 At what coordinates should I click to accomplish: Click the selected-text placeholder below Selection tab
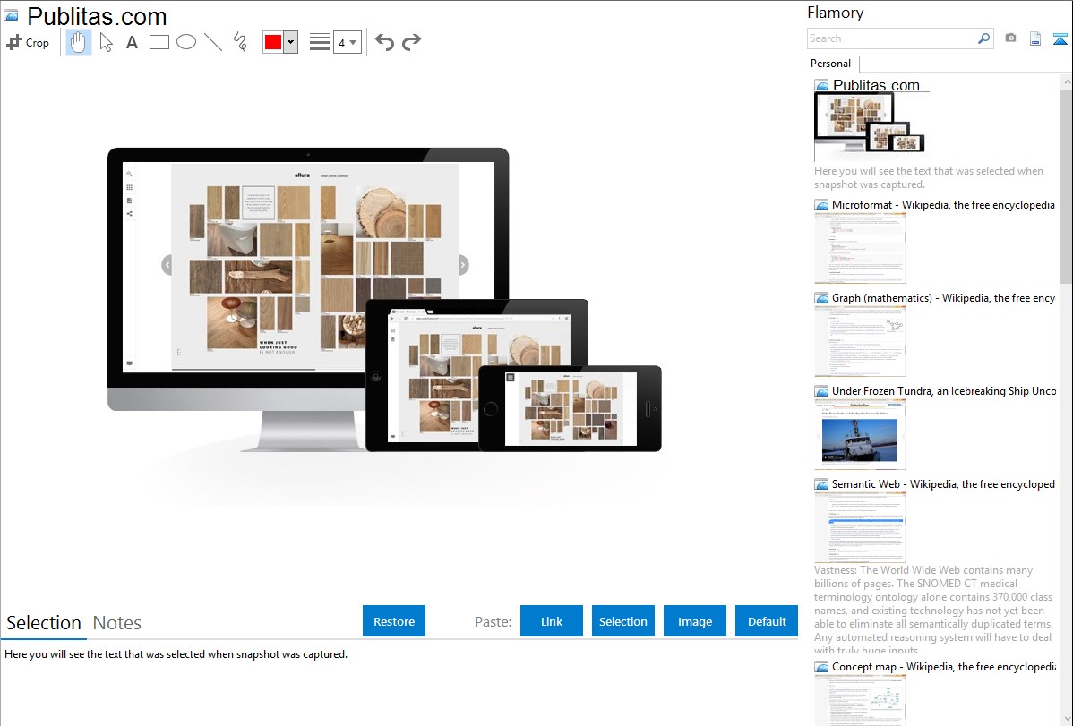(176, 654)
